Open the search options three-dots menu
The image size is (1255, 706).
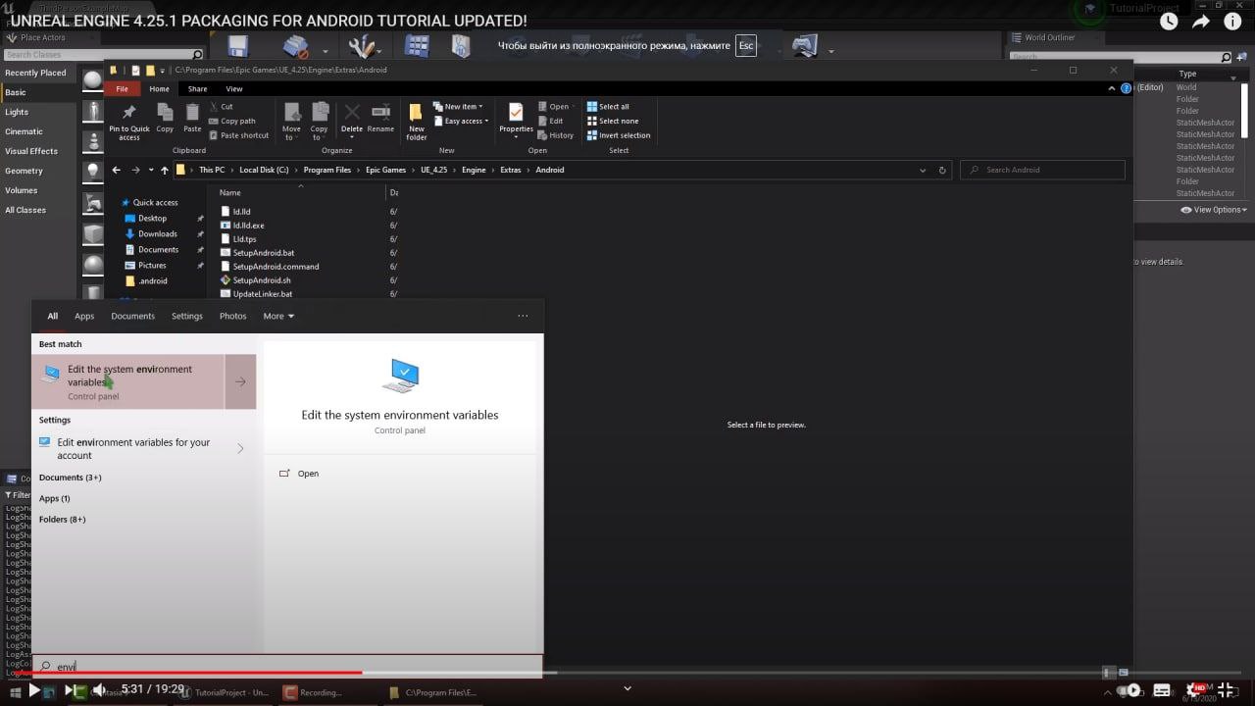(x=523, y=316)
